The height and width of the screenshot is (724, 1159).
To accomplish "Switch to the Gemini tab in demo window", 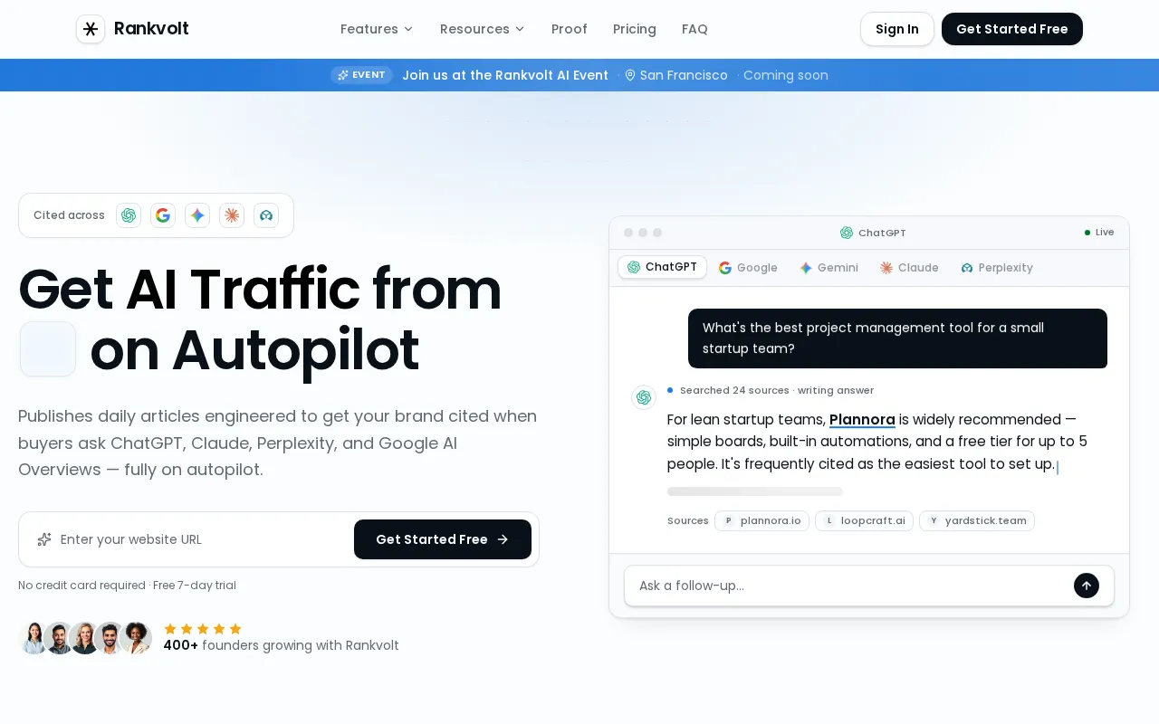I will (829, 268).
